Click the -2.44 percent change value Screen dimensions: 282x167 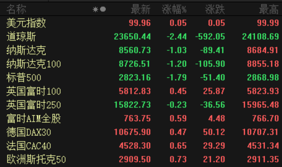pyautogui.click(x=177, y=37)
